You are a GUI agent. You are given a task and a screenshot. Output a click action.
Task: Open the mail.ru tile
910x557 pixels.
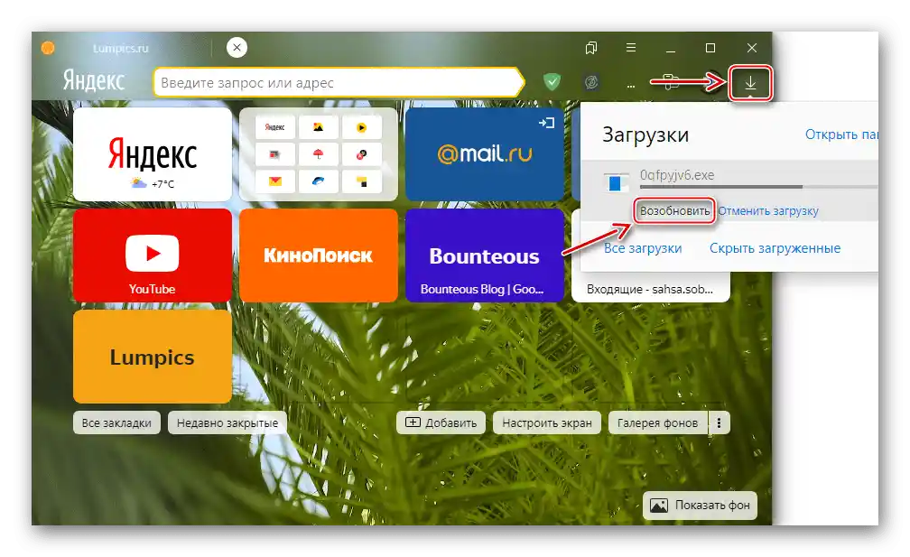485,154
